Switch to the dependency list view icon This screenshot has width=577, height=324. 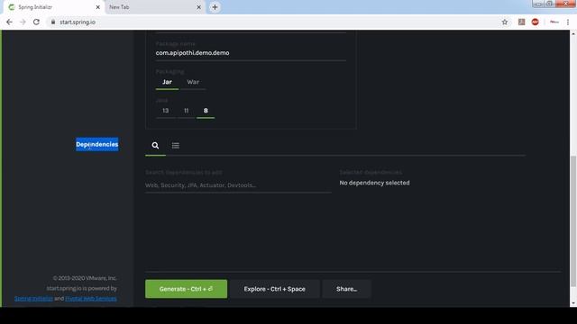[x=176, y=146]
